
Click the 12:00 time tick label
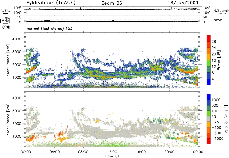pyautogui.click(x=112, y=152)
